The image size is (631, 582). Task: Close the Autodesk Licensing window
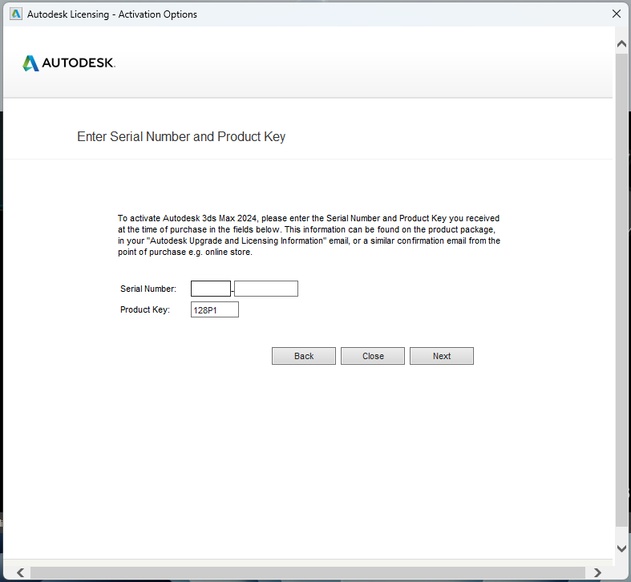click(616, 14)
